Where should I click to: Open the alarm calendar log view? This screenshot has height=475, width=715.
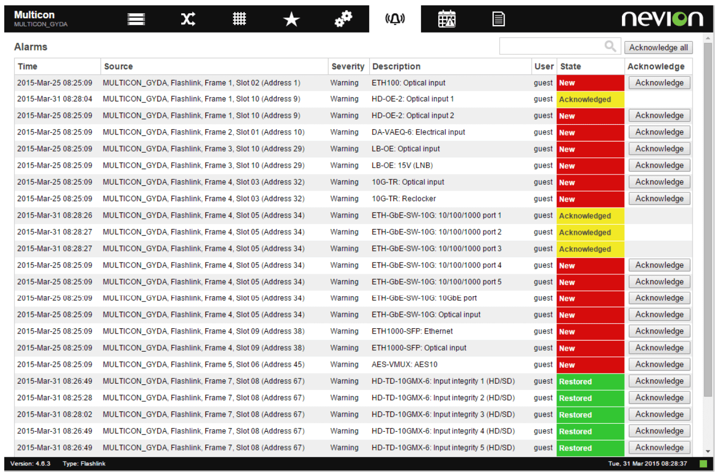point(447,18)
